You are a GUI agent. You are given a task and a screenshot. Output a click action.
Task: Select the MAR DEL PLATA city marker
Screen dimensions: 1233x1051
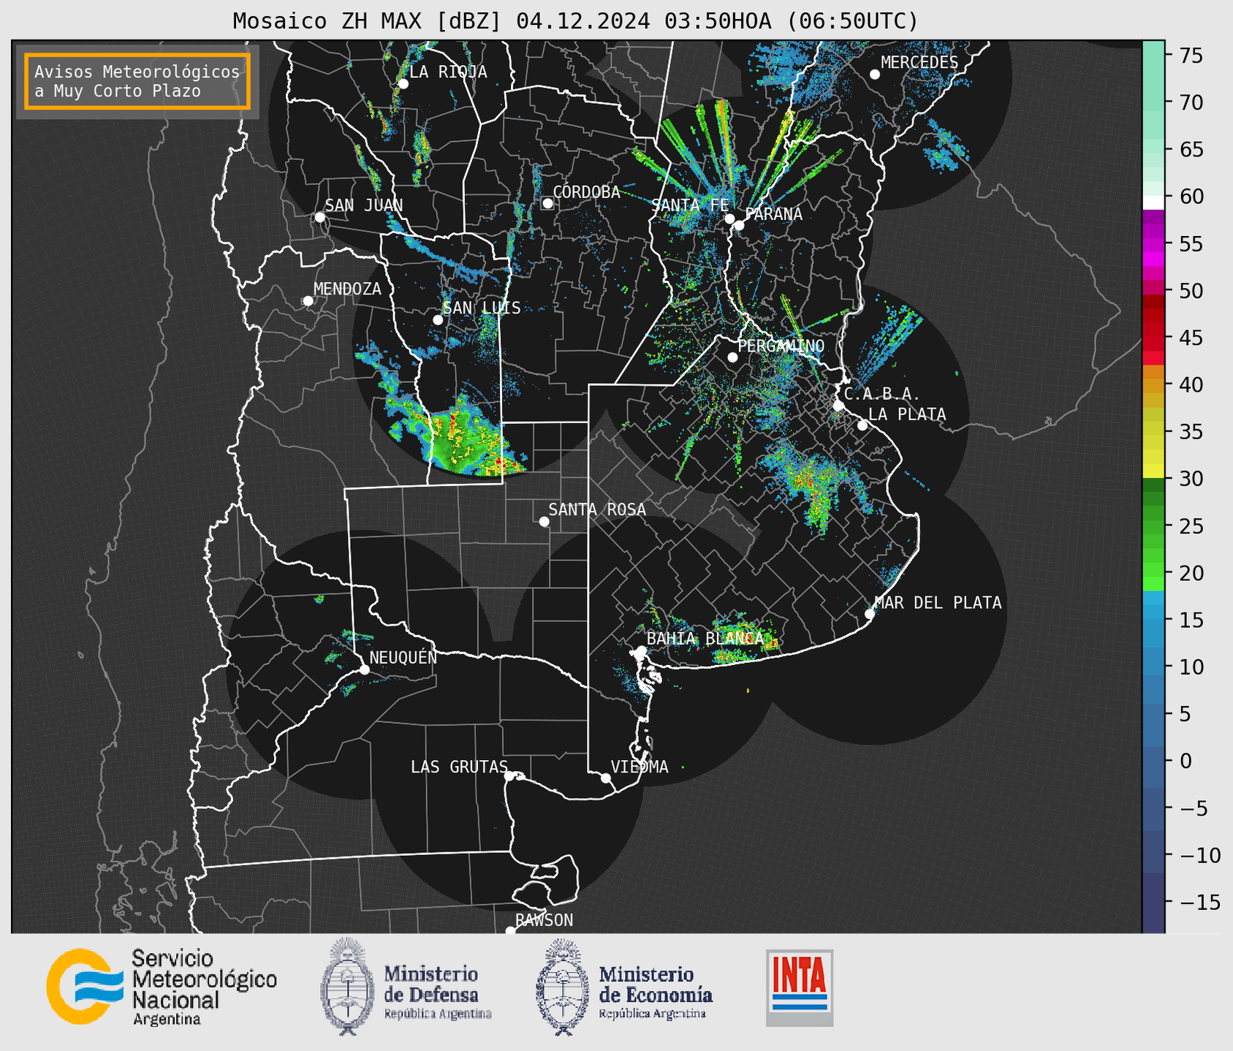(870, 614)
